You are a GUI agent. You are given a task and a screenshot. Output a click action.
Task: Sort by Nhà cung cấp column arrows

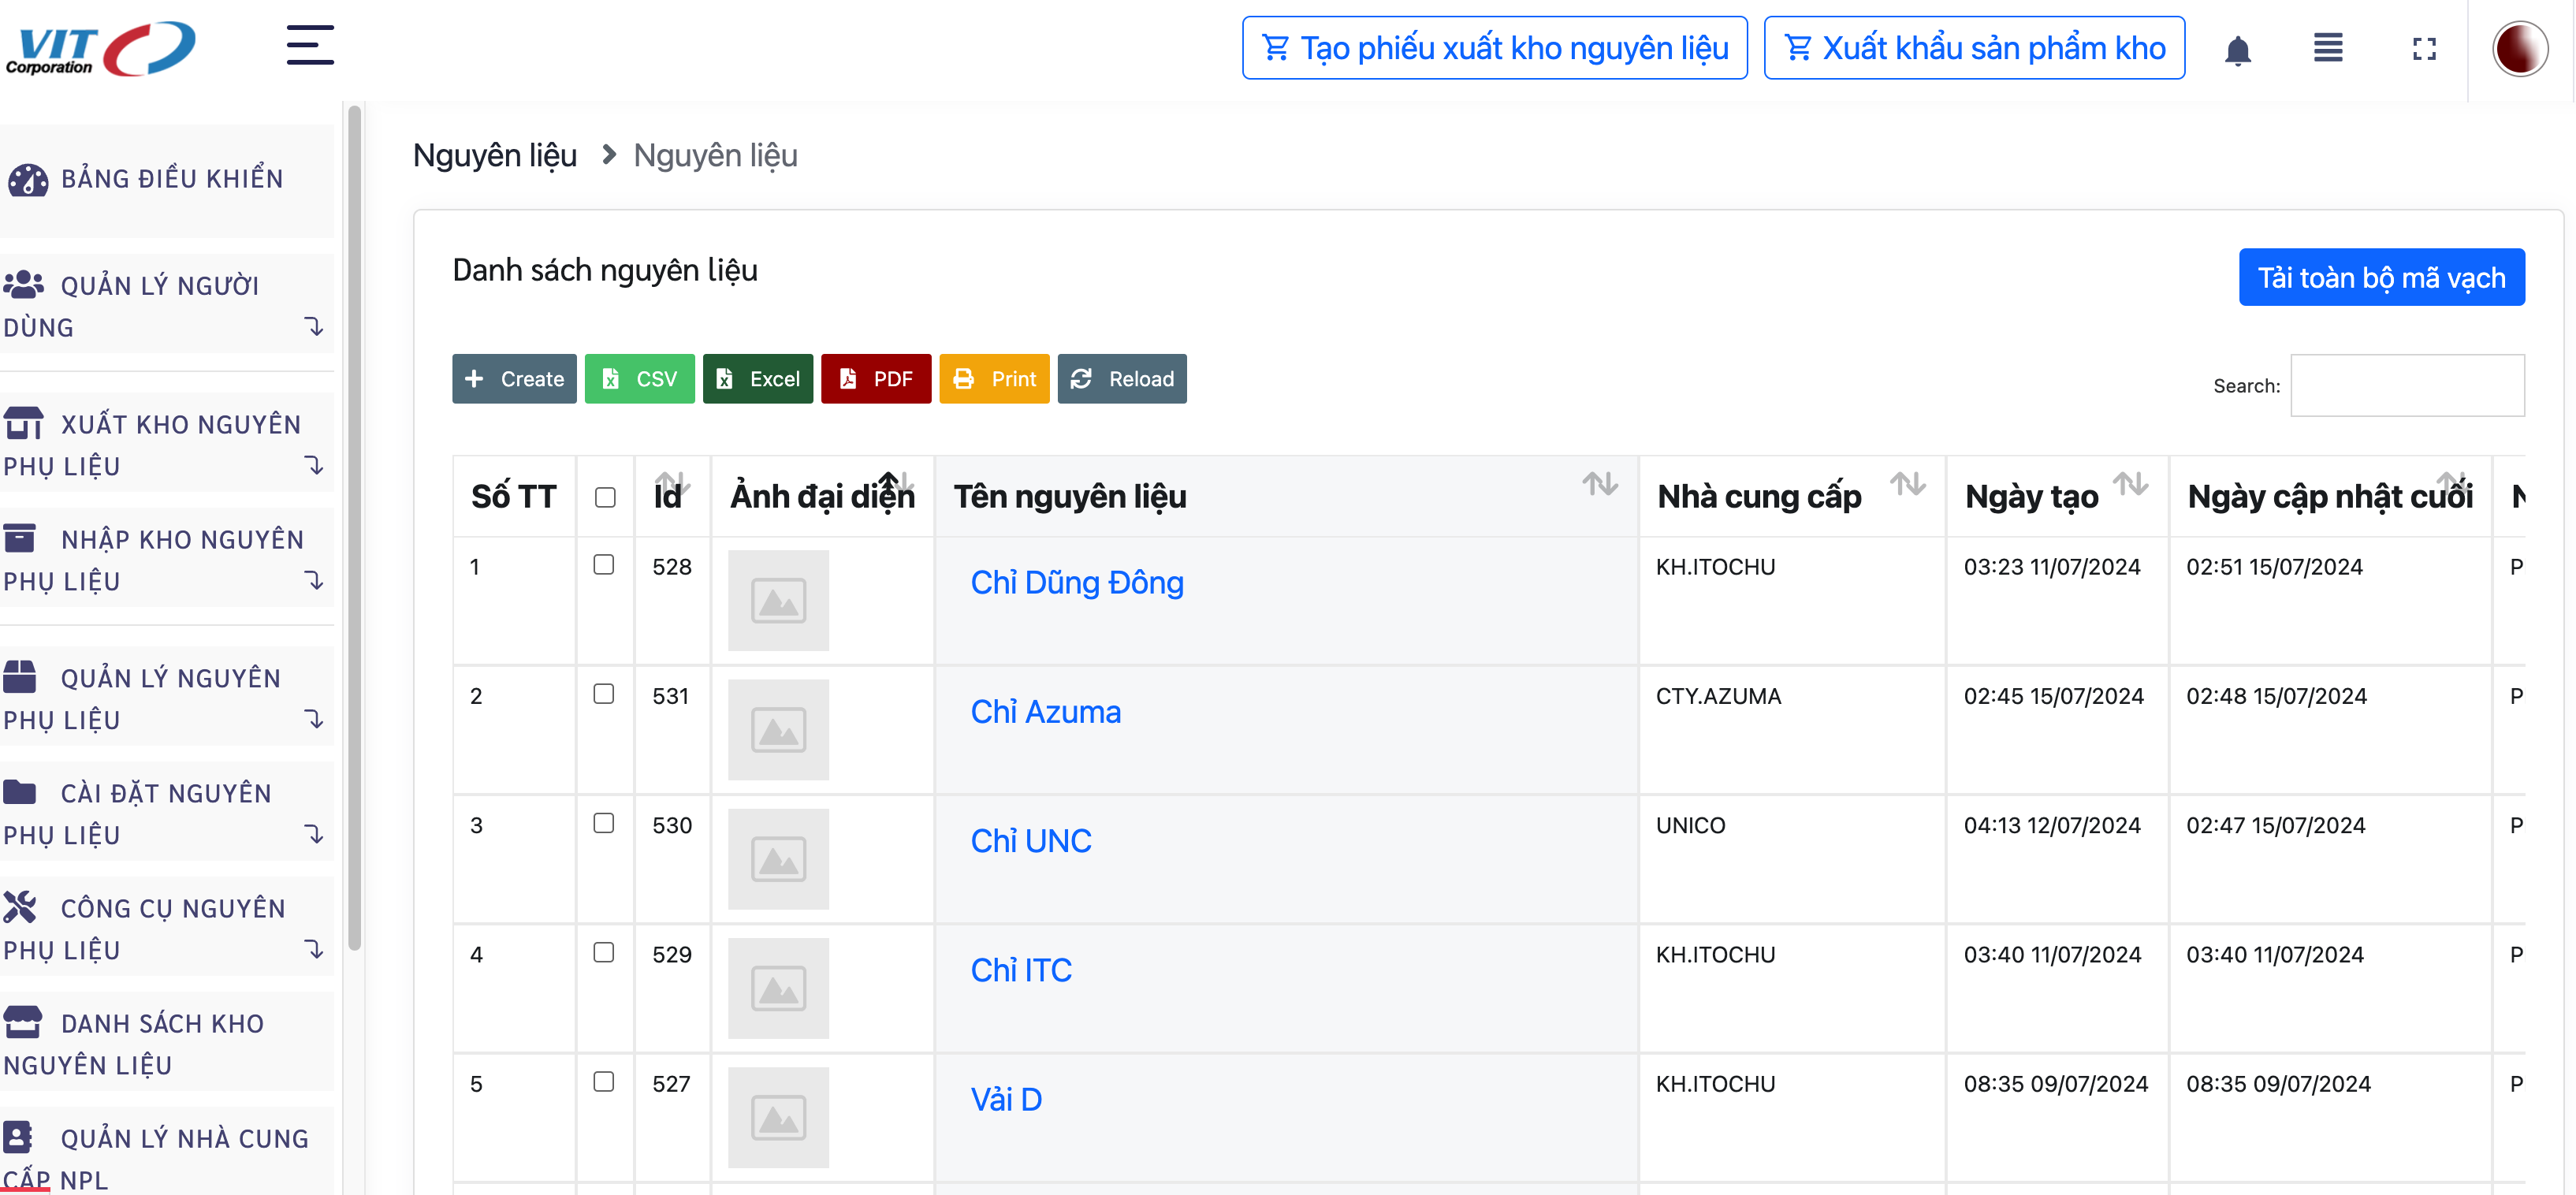[1907, 485]
